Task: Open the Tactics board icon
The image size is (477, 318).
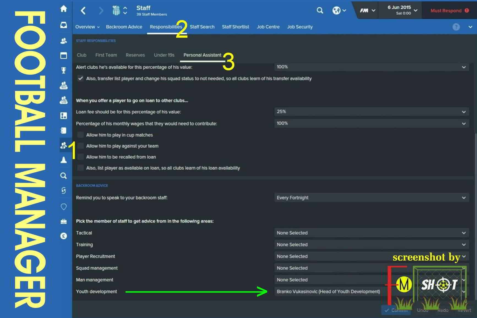Action: [64, 116]
